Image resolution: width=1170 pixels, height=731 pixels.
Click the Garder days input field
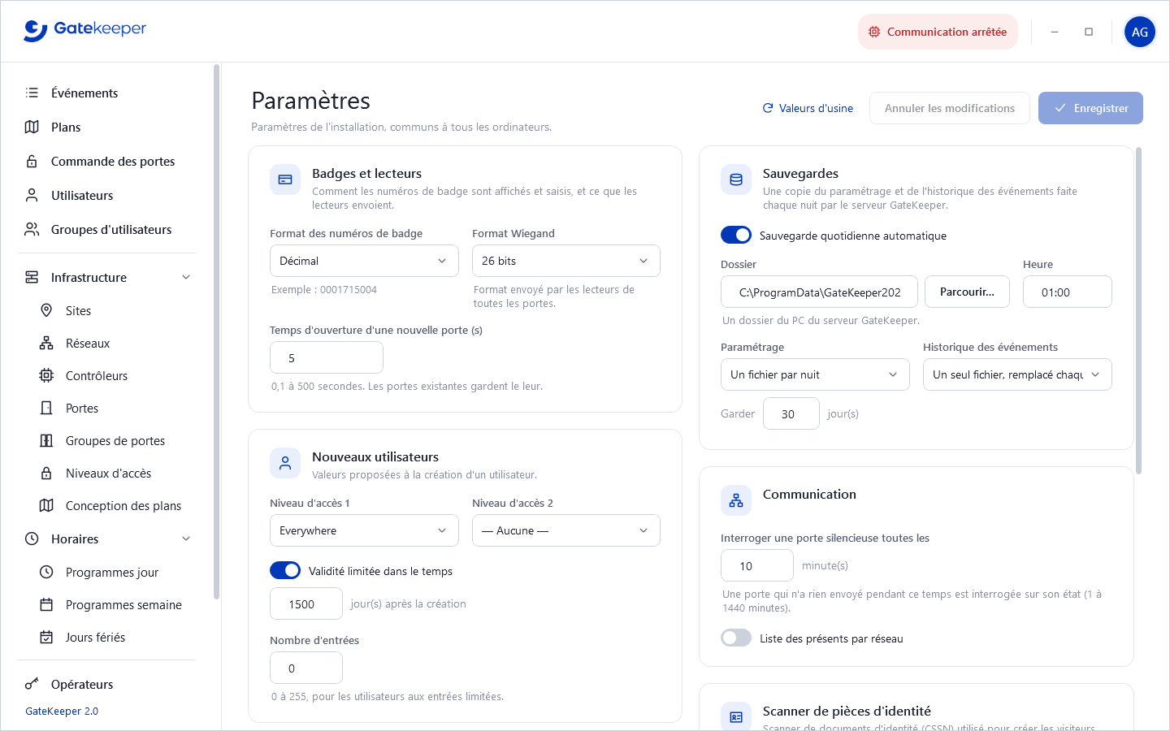click(791, 413)
